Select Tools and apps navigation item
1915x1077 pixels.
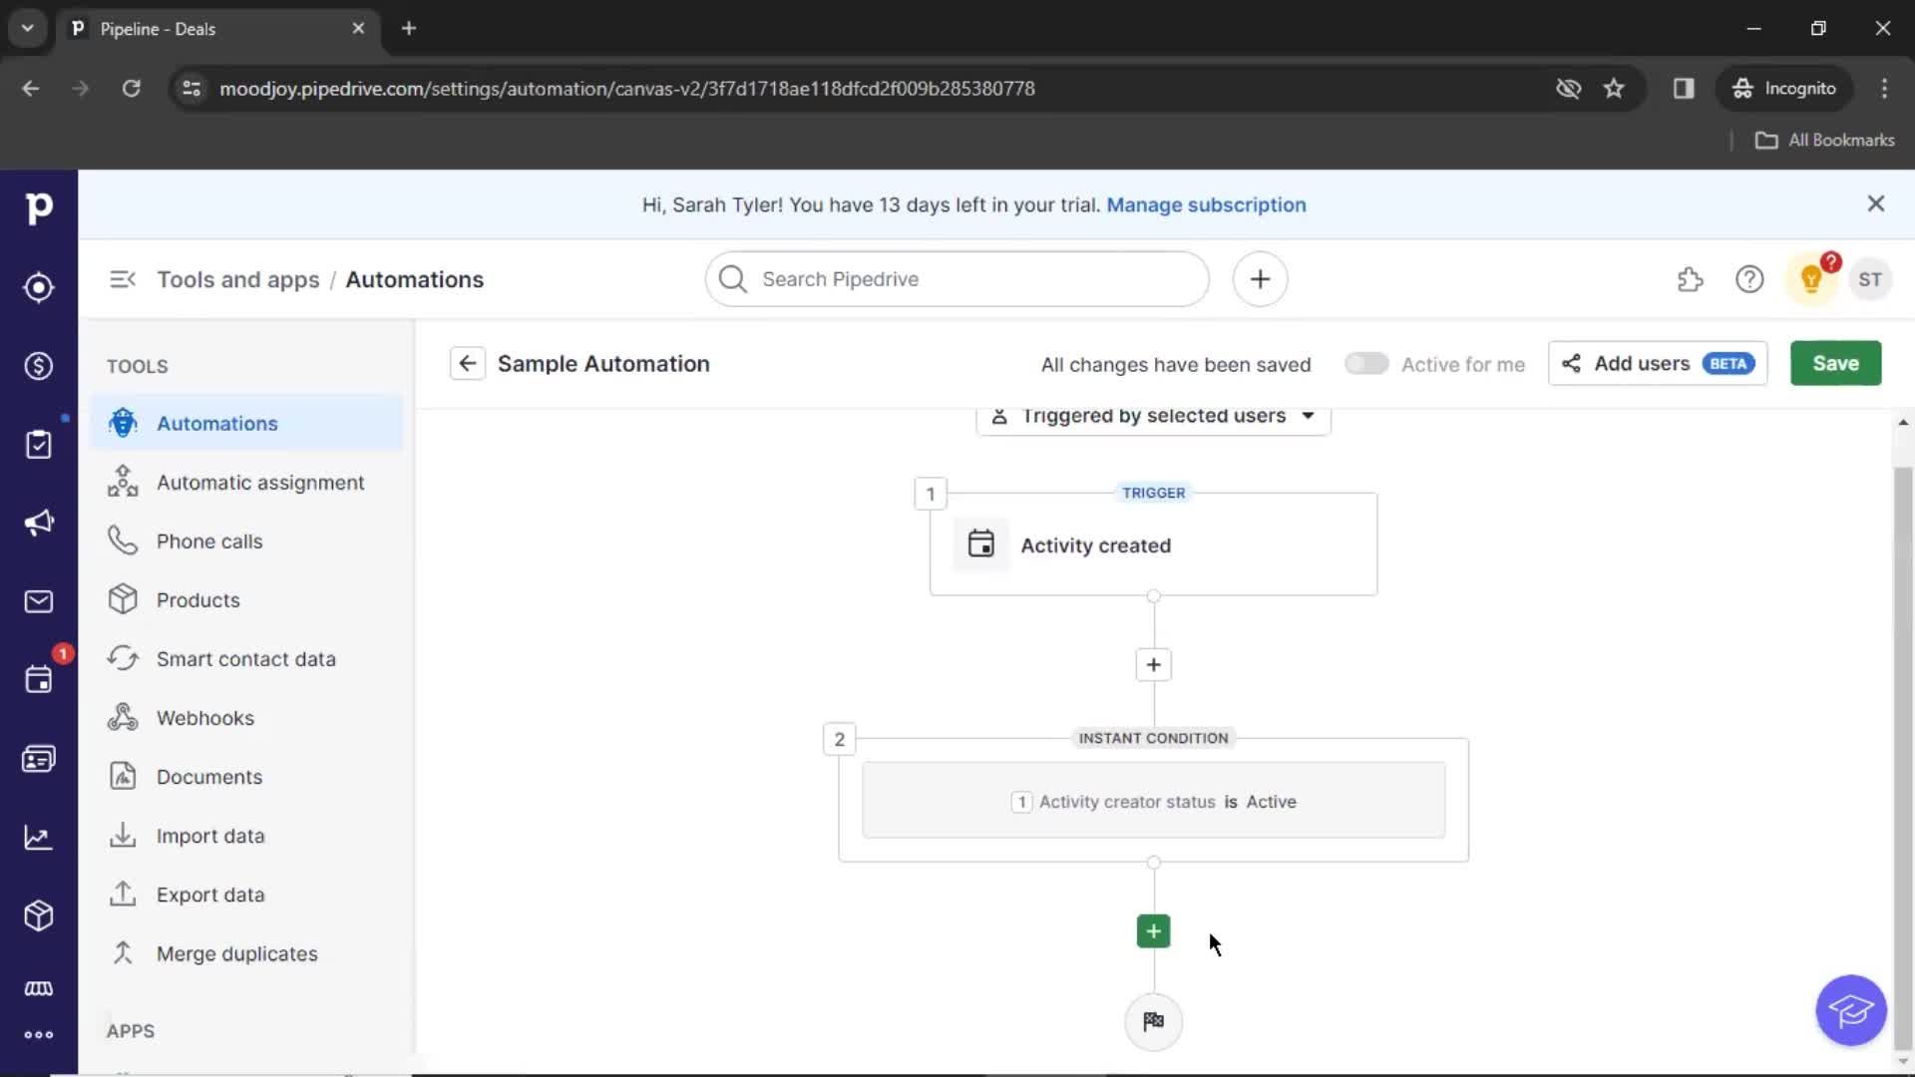click(x=238, y=279)
